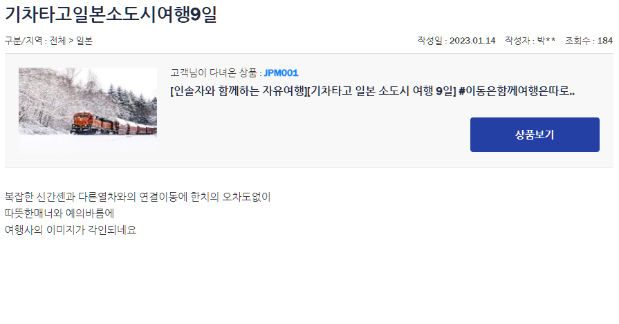This screenshot has width=619, height=324.
Task: Click the 일본 region breadcrumb
Action: pos(84,41)
